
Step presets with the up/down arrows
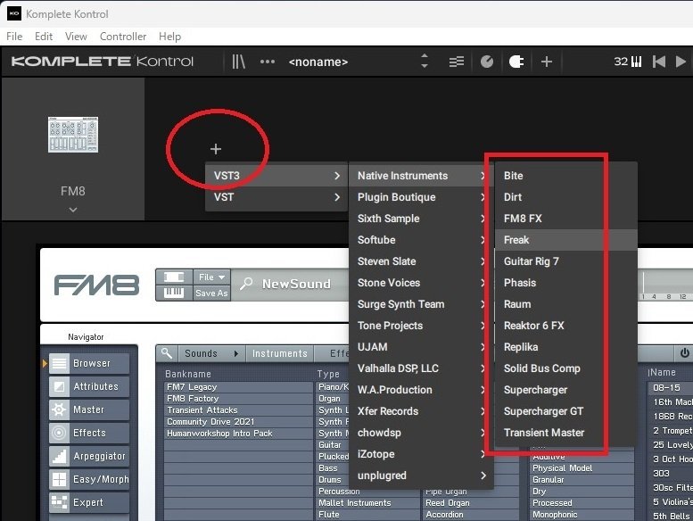[425, 61]
